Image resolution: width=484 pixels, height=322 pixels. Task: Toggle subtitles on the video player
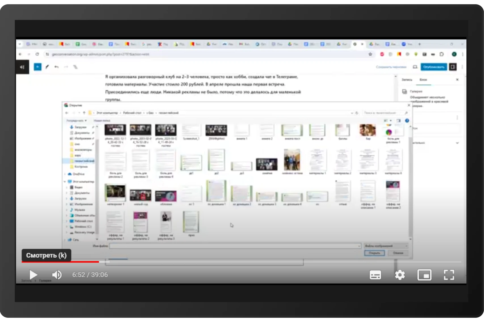[x=375, y=275]
